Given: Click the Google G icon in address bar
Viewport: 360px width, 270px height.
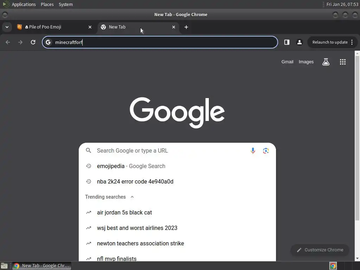Looking at the screenshot, I should (48, 42).
